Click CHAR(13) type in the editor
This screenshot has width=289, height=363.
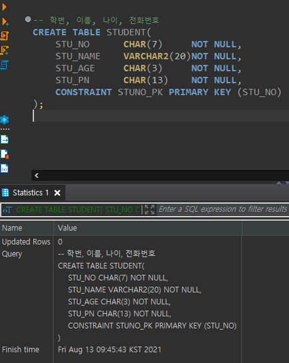(145, 80)
